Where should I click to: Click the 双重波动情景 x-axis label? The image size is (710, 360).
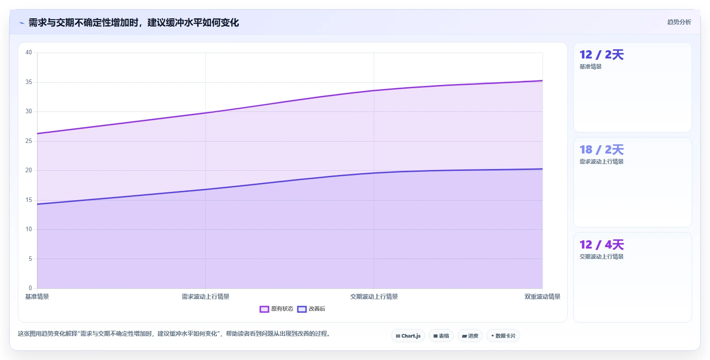[x=542, y=296]
